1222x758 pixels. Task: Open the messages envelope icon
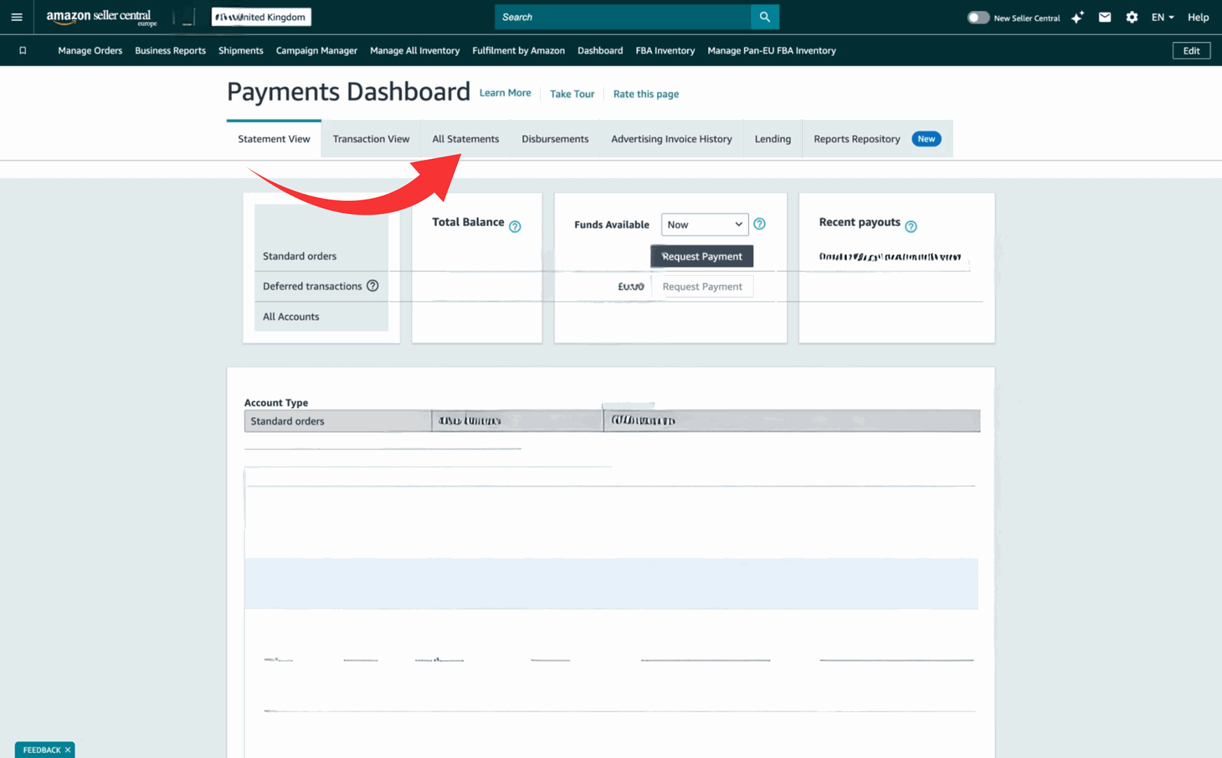point(1104,17)
